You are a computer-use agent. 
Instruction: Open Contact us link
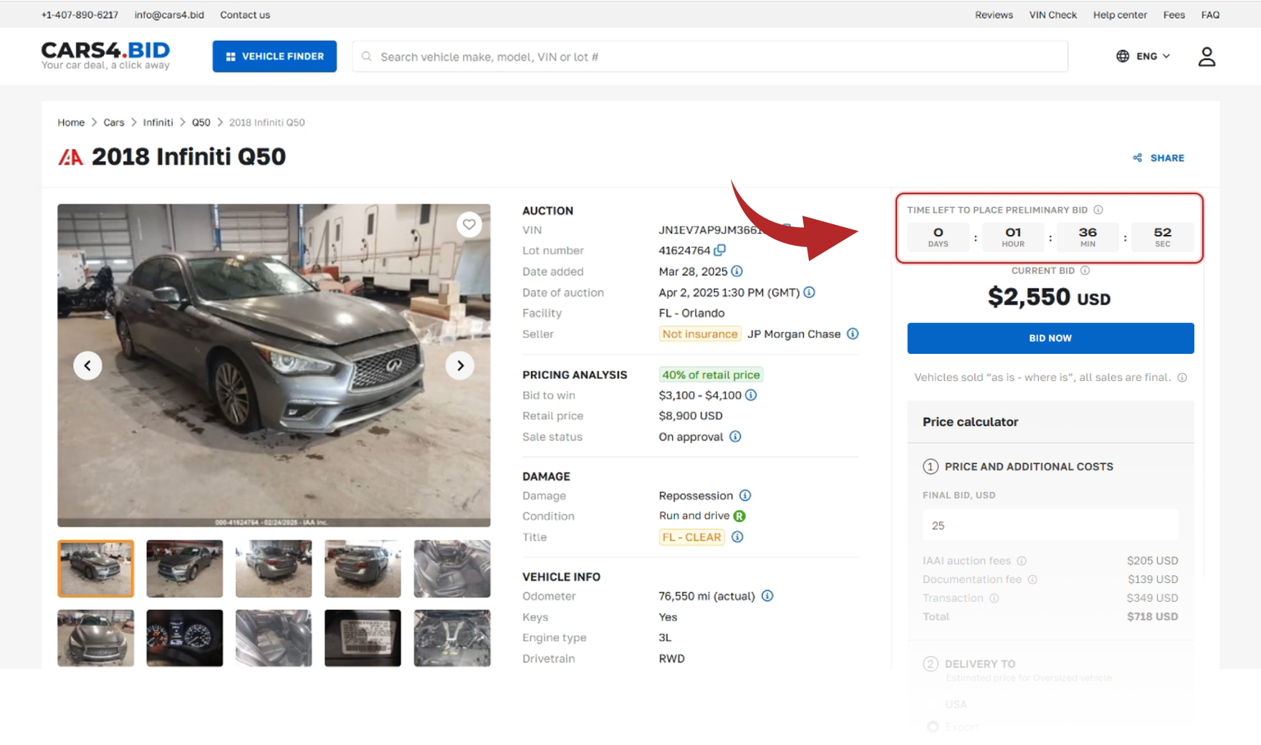click(x=245, y=15)
